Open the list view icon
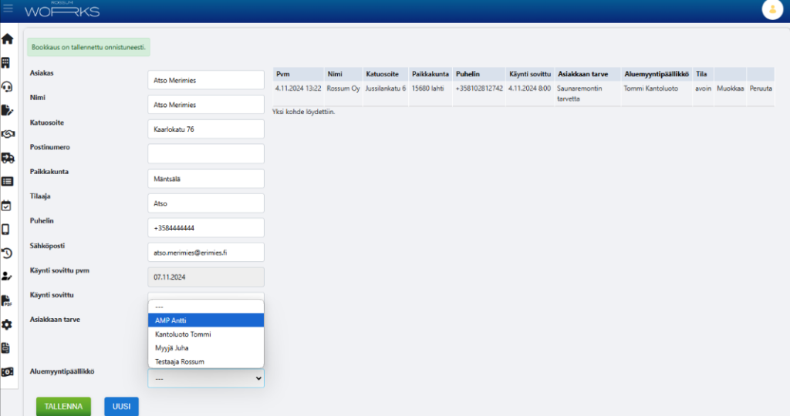The width and height of the screenshot is (790, 416). 7,182
